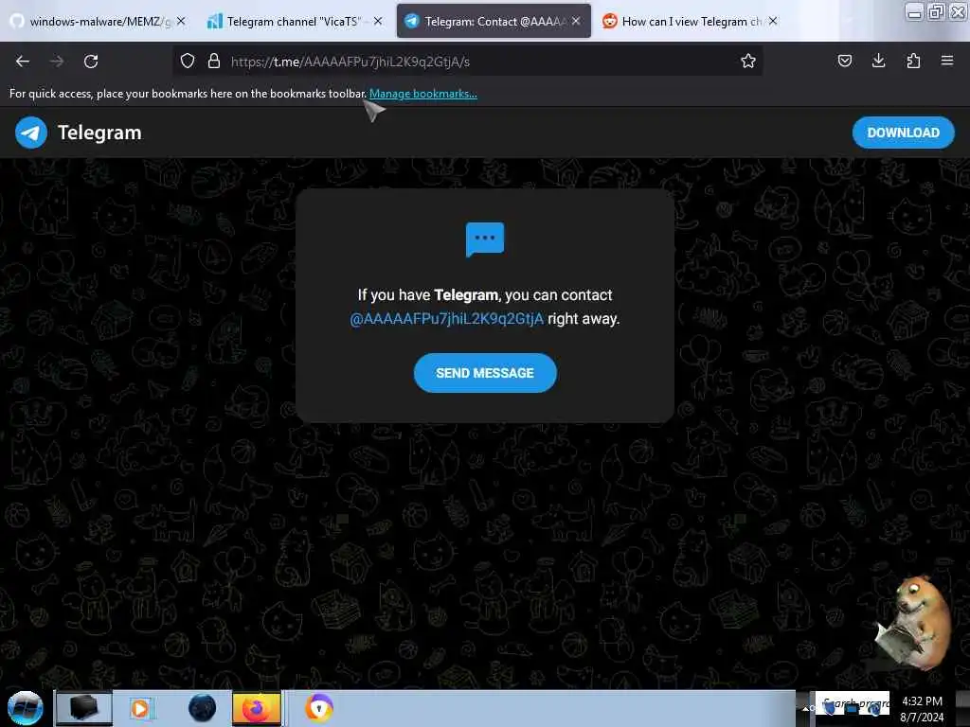Click the forward navigation arrow
The image size is (970, 727).
(x=57, y=62)
